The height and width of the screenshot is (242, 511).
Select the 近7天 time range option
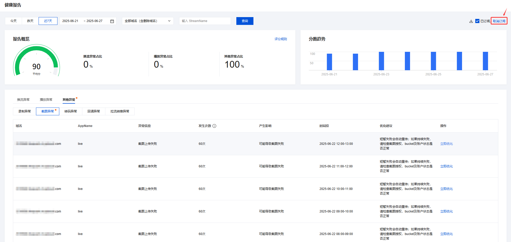coord(48,21)
